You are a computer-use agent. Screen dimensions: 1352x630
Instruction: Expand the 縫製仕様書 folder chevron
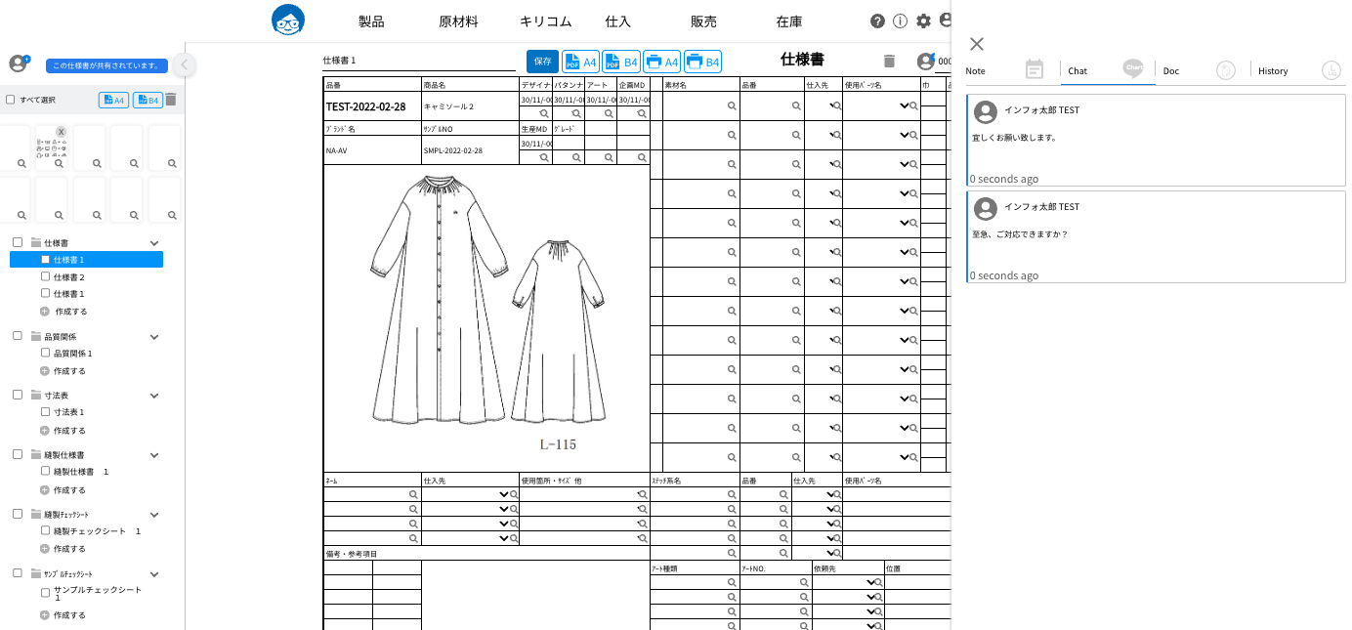click(x=153, y=455)
